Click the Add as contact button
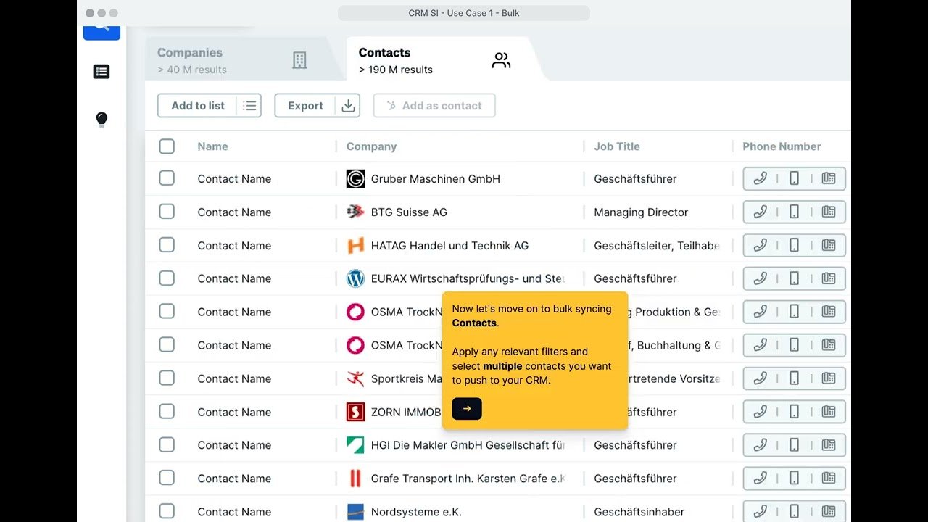Image resolution: width=928 pixels, height=522 pixels. click(x=434, y=106)
